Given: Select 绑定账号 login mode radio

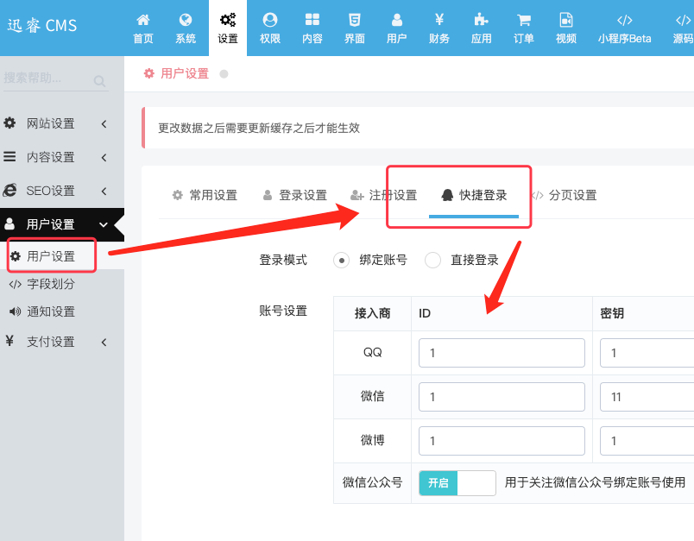Looking at the screenshot, I should tap(341, 260).
